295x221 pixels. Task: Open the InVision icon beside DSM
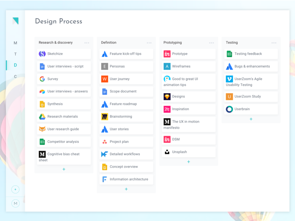pos(167,139)
